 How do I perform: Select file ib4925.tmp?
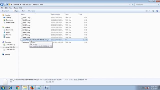point(26,37)
